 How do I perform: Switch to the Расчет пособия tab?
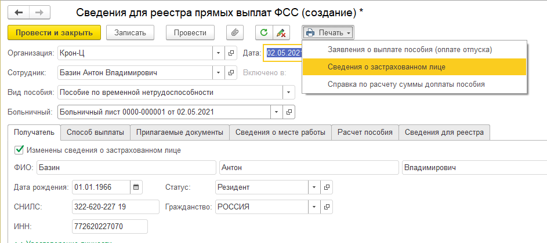(x=366, y=132)
